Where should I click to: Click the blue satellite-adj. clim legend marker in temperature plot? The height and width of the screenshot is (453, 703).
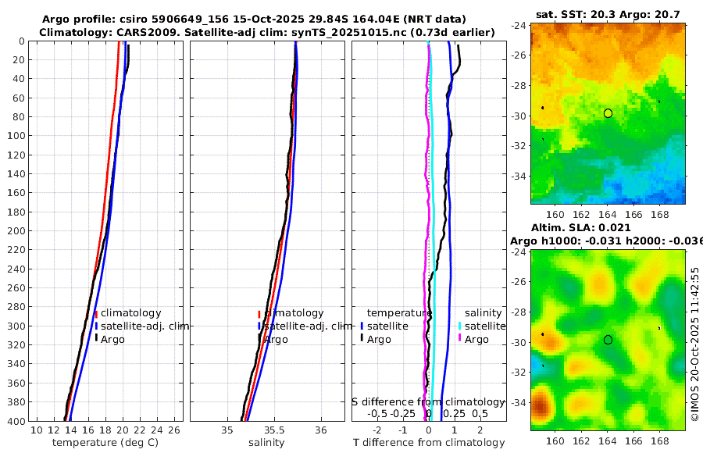96,326
